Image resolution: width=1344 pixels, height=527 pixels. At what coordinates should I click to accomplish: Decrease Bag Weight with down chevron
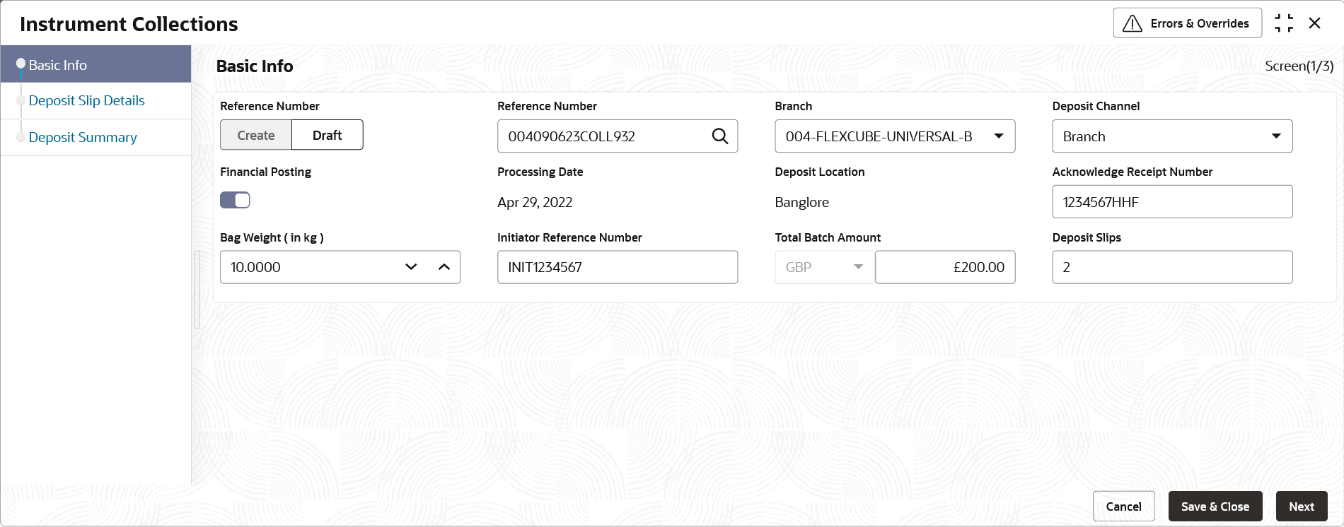pyautogui.click(x=411, y=267)
